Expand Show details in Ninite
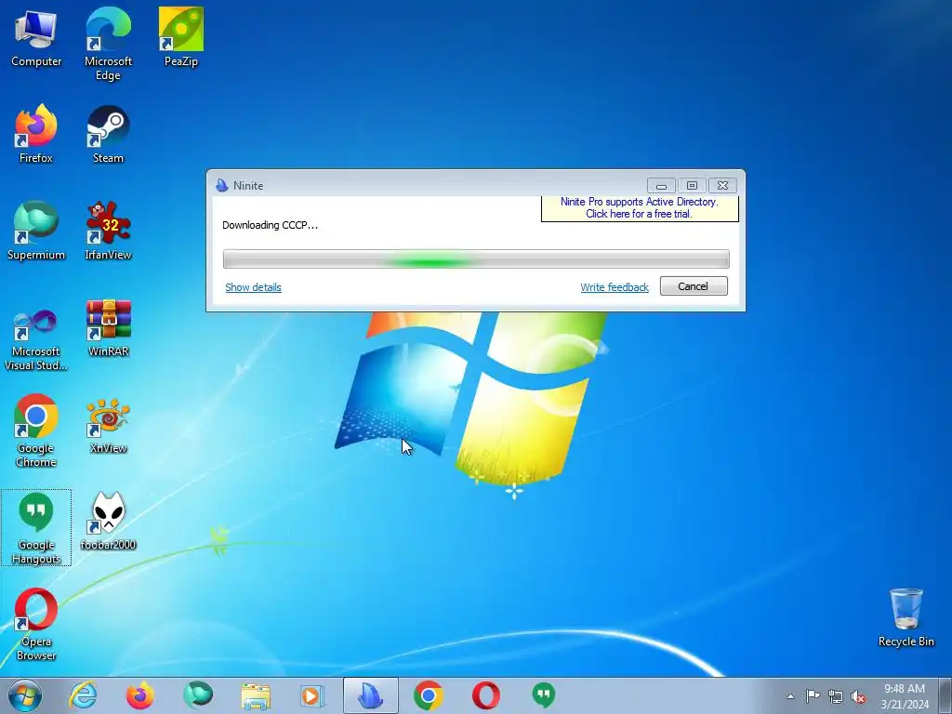This screenshot has width=952, height=714. 253,287
